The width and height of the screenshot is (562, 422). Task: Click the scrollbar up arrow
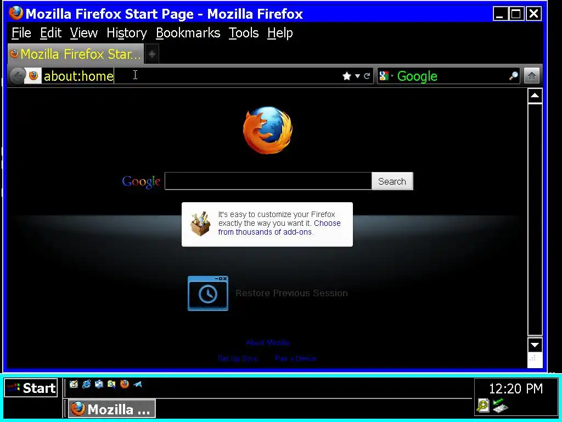535,96
